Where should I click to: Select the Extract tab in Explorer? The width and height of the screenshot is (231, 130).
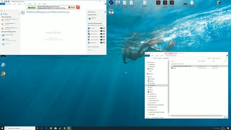tap(171, 53)
